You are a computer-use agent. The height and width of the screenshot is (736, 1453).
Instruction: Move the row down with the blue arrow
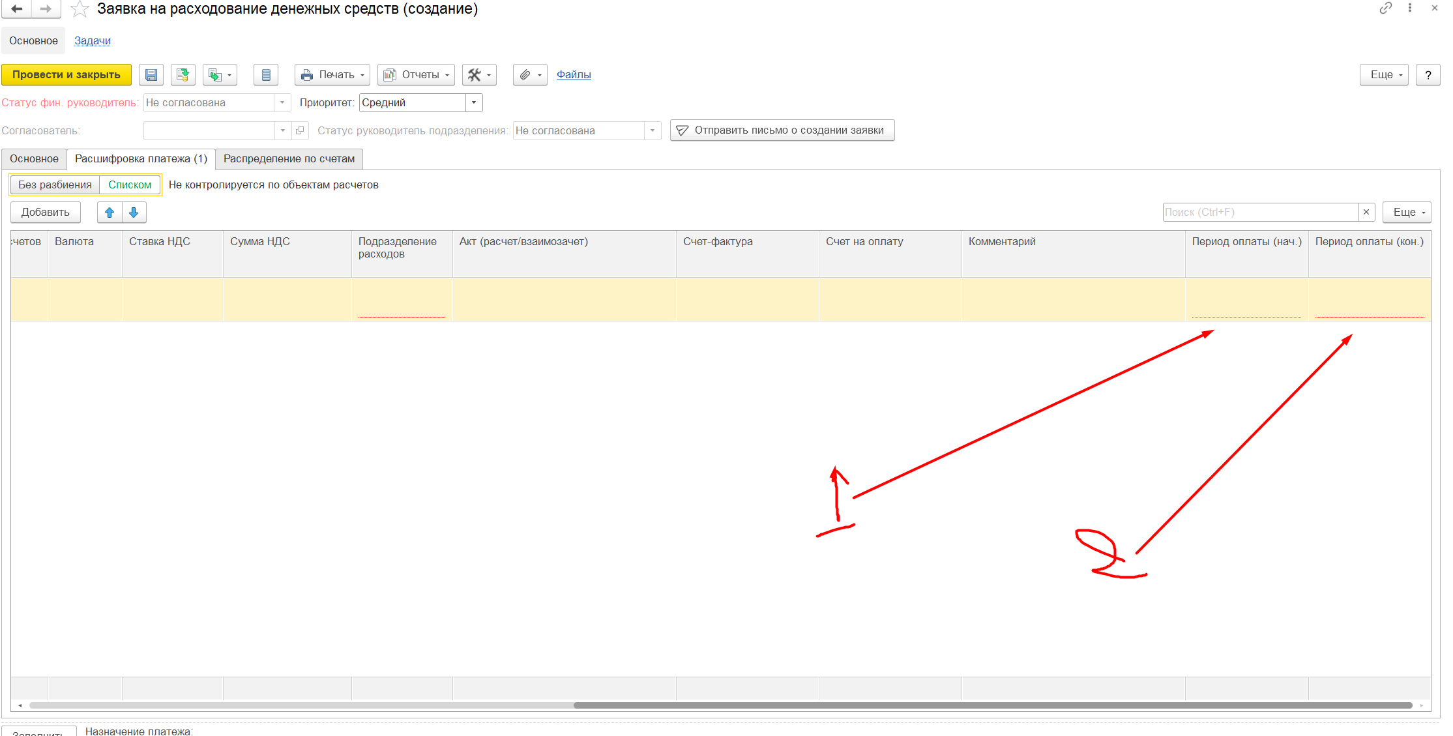pyautogui.click(x=134, y=213)
